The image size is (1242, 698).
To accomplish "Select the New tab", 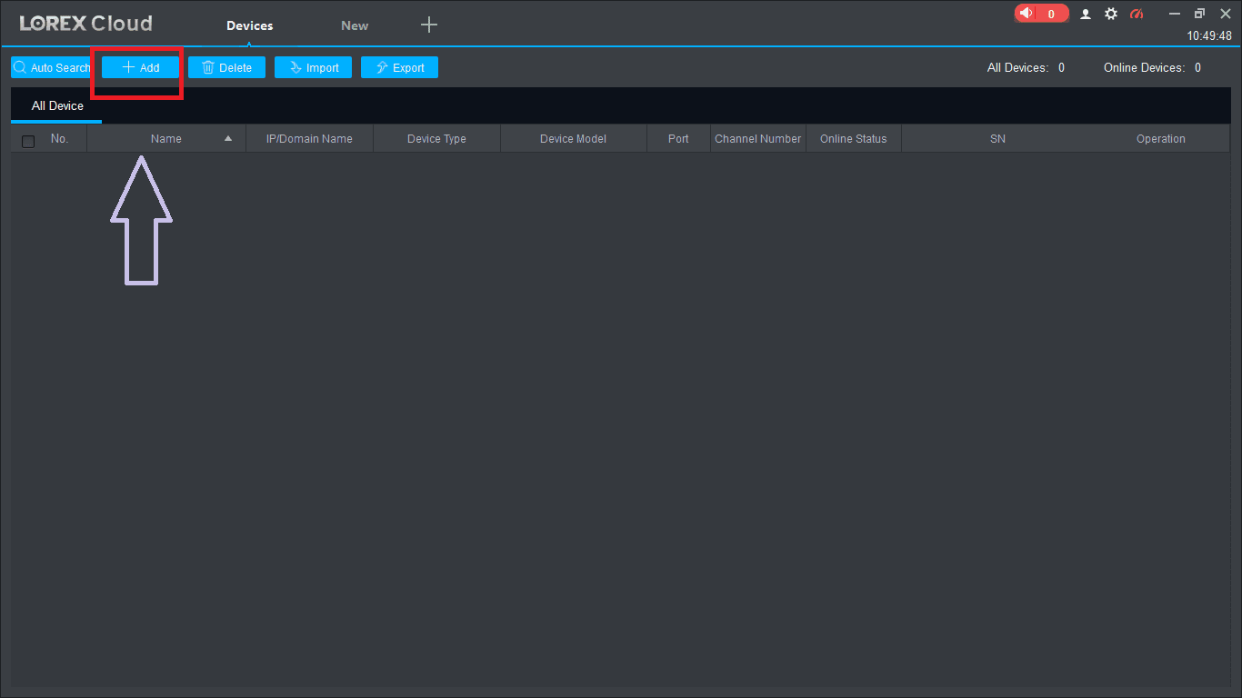I will click(x=354, y=25).
